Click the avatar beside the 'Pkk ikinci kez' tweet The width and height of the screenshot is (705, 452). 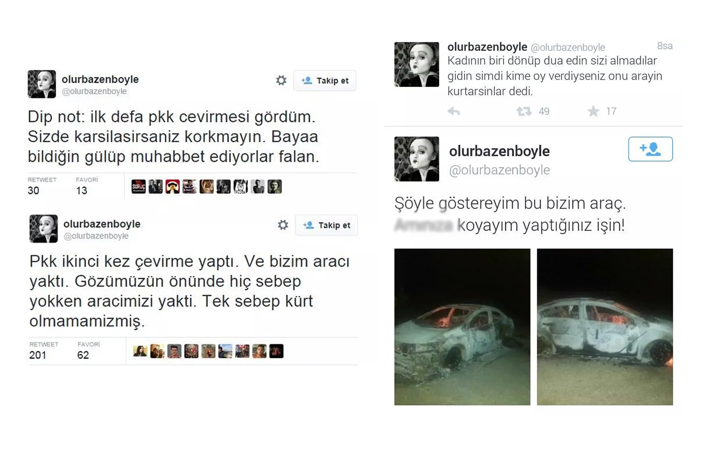point(44,229)
